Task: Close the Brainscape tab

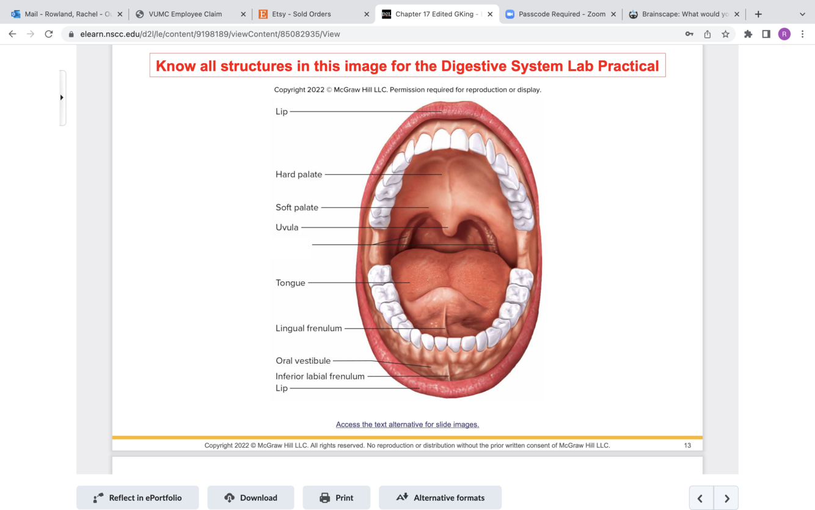Action: tap(737, 14)
